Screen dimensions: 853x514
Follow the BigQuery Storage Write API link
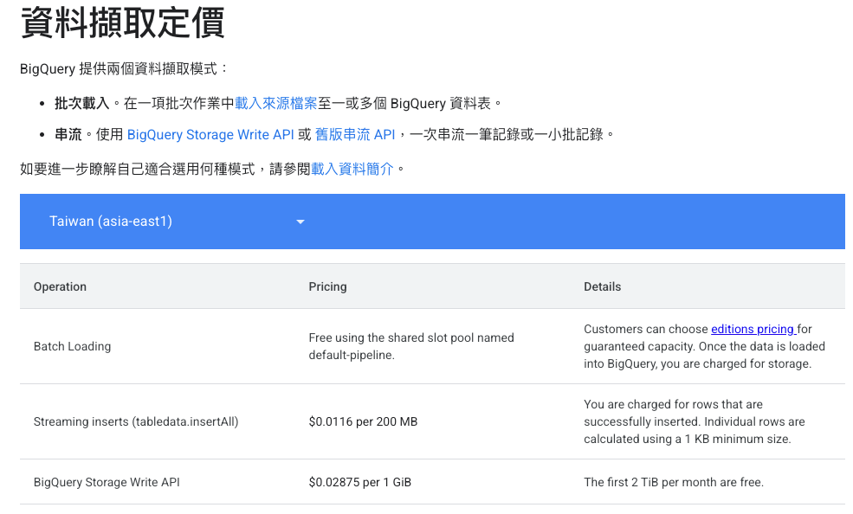pyautogui.click(x=210, y=135)
